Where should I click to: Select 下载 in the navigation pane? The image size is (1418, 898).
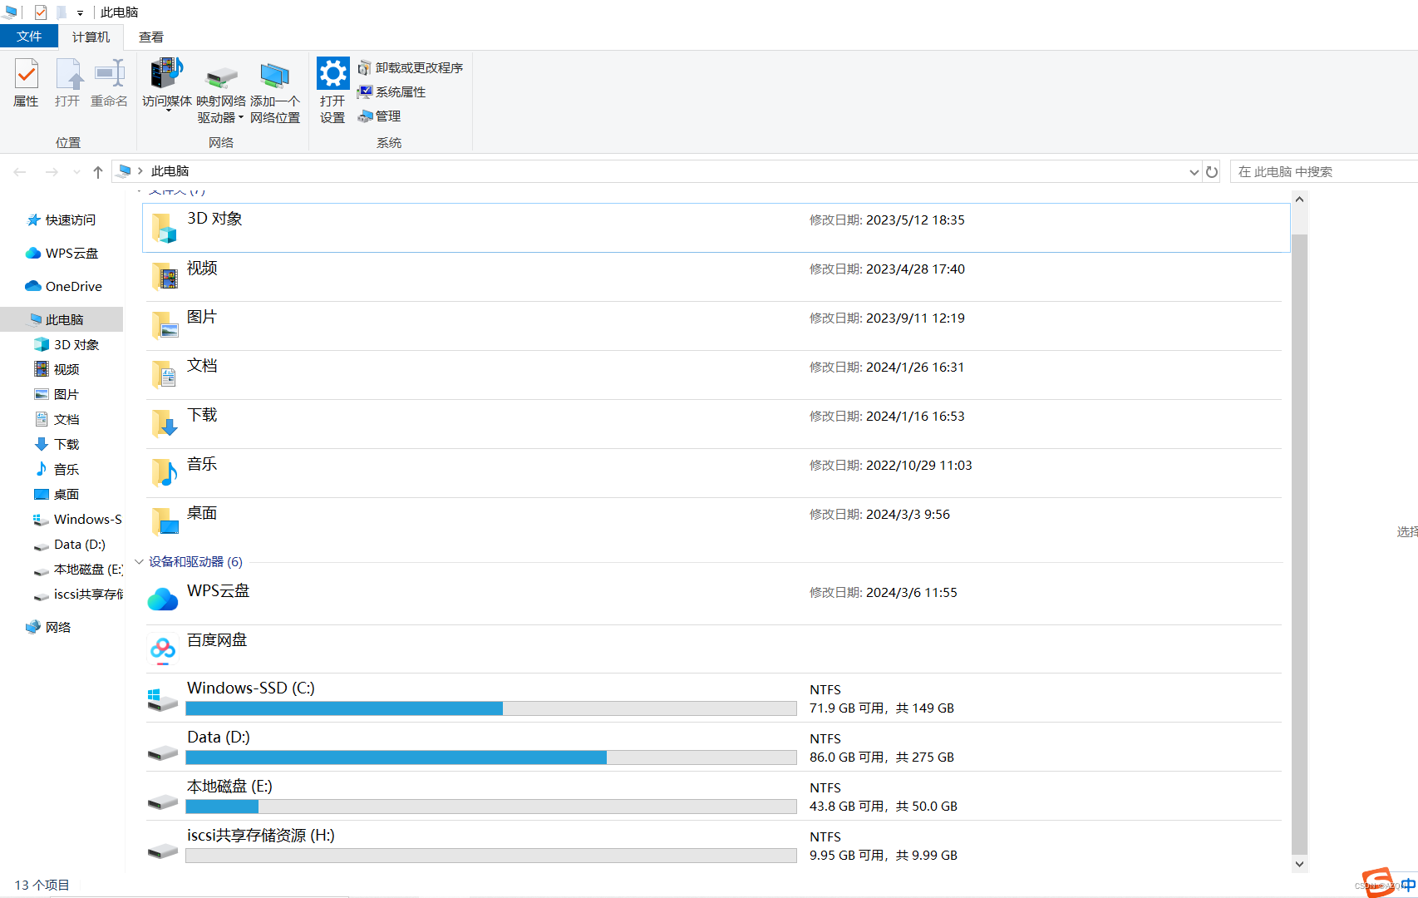tap(57, 444)
